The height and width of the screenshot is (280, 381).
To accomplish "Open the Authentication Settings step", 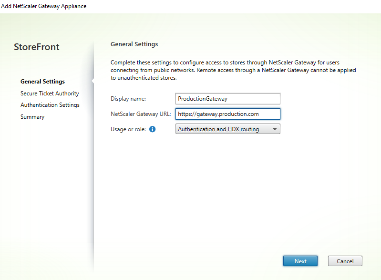I will [50, 105].
